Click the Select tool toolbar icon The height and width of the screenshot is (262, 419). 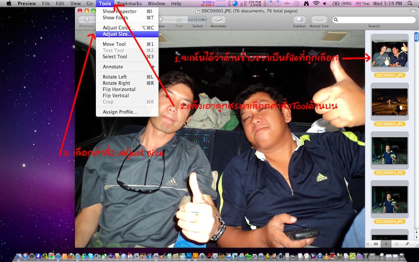click(195, 19)
